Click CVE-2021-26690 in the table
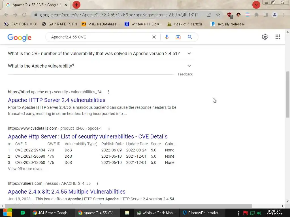Screen dimensions: 290x217 (30, 156)
